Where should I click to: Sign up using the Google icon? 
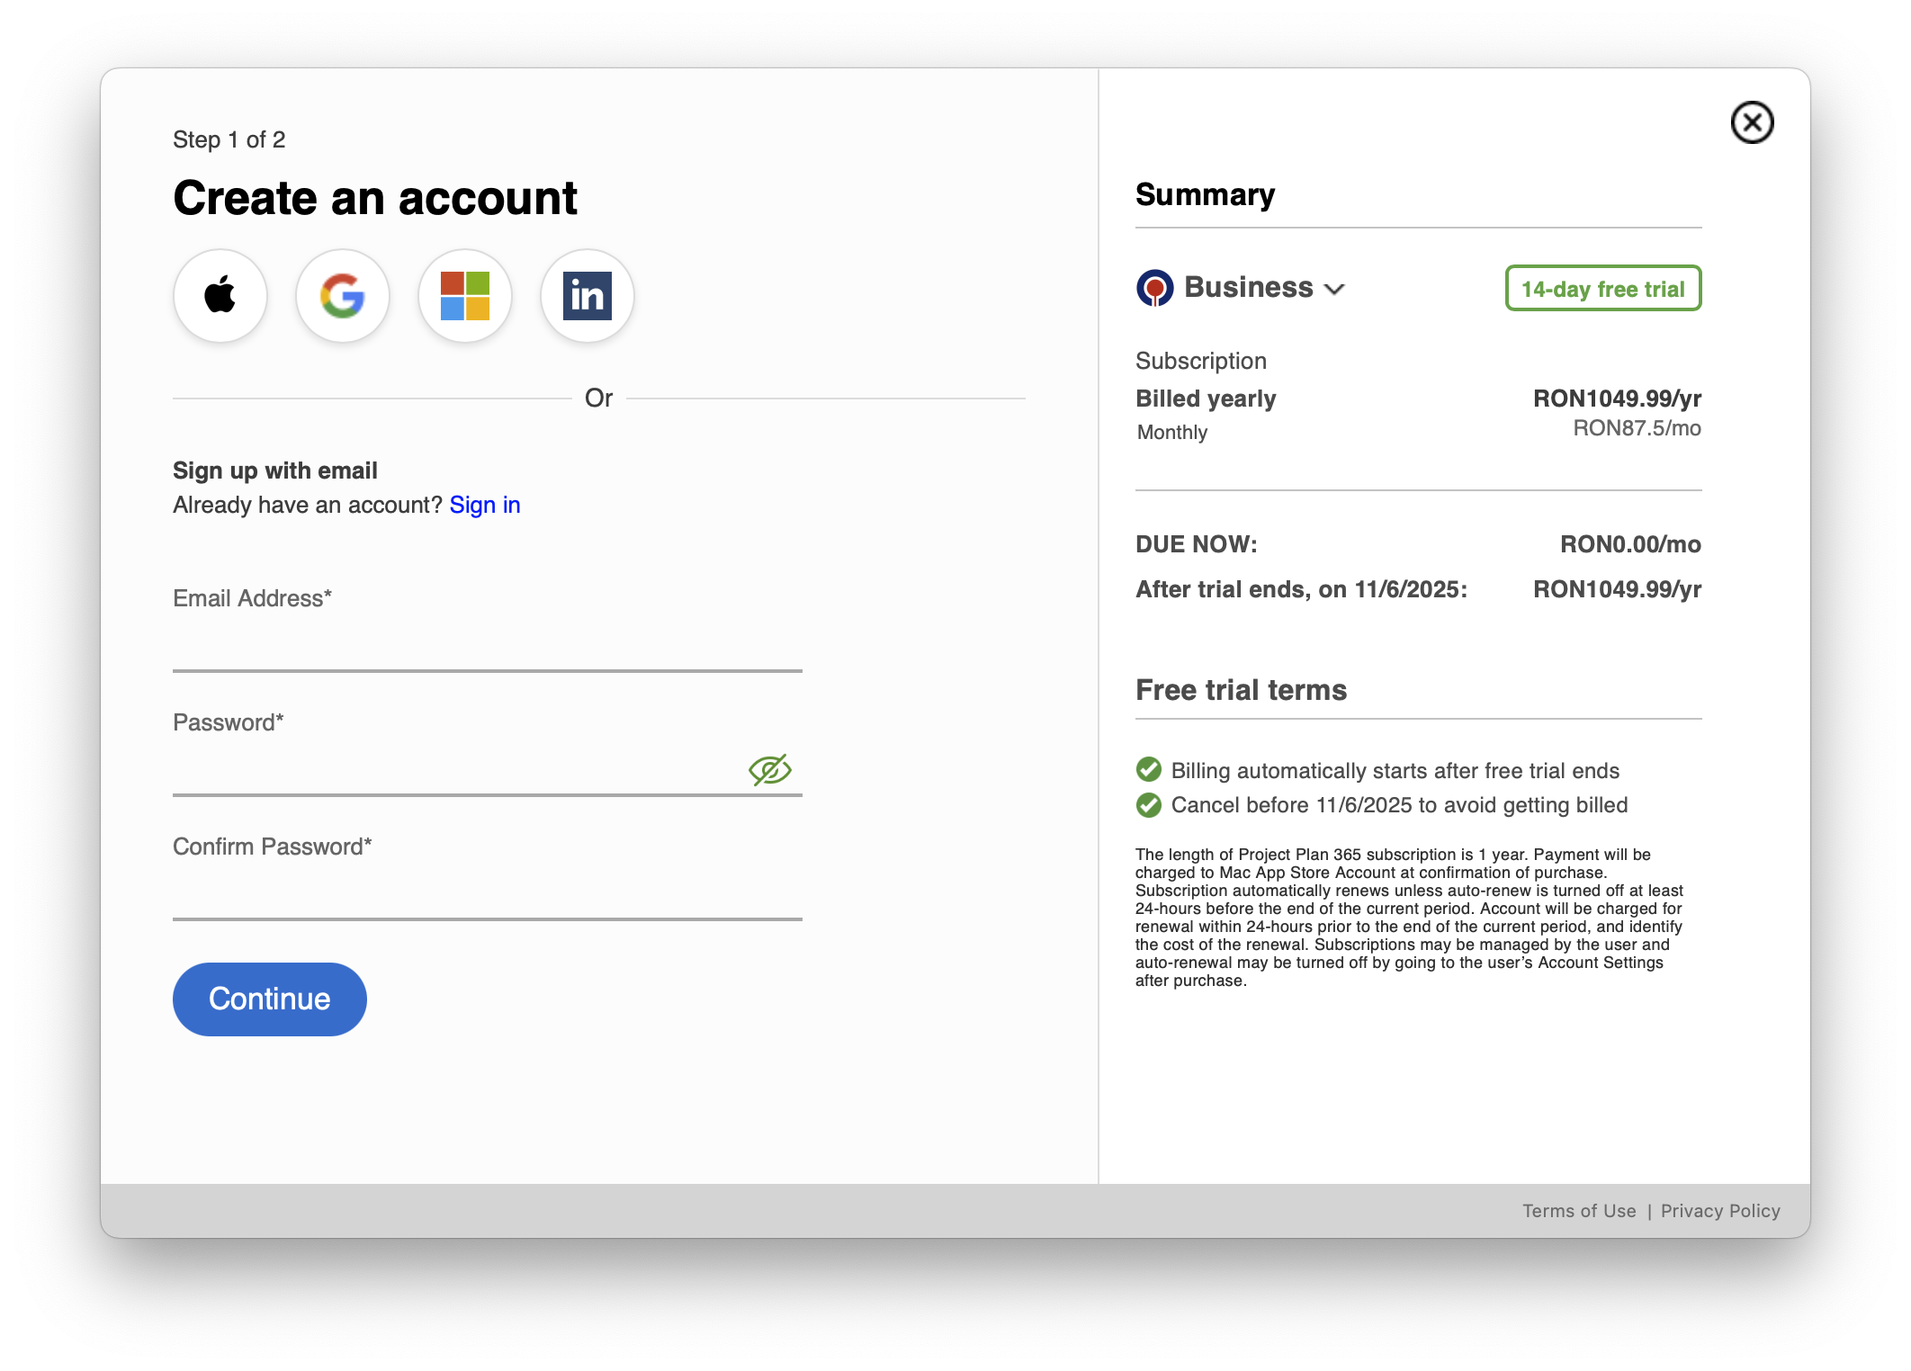(x=343, y=295)
